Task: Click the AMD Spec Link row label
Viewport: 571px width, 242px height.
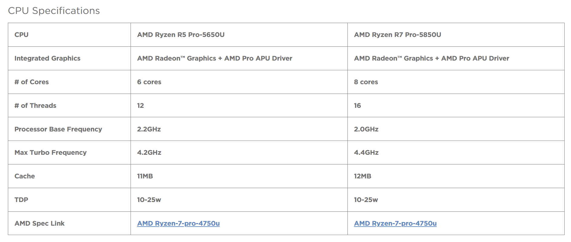Action: pos(39,224)
